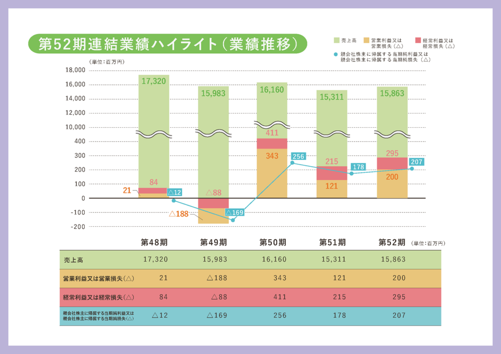Click the 18,000 y-axis label

tap(74, 70)
